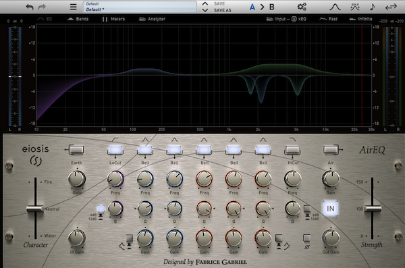
Task: Toggle the phase invert switch
Action: (306, 238)
